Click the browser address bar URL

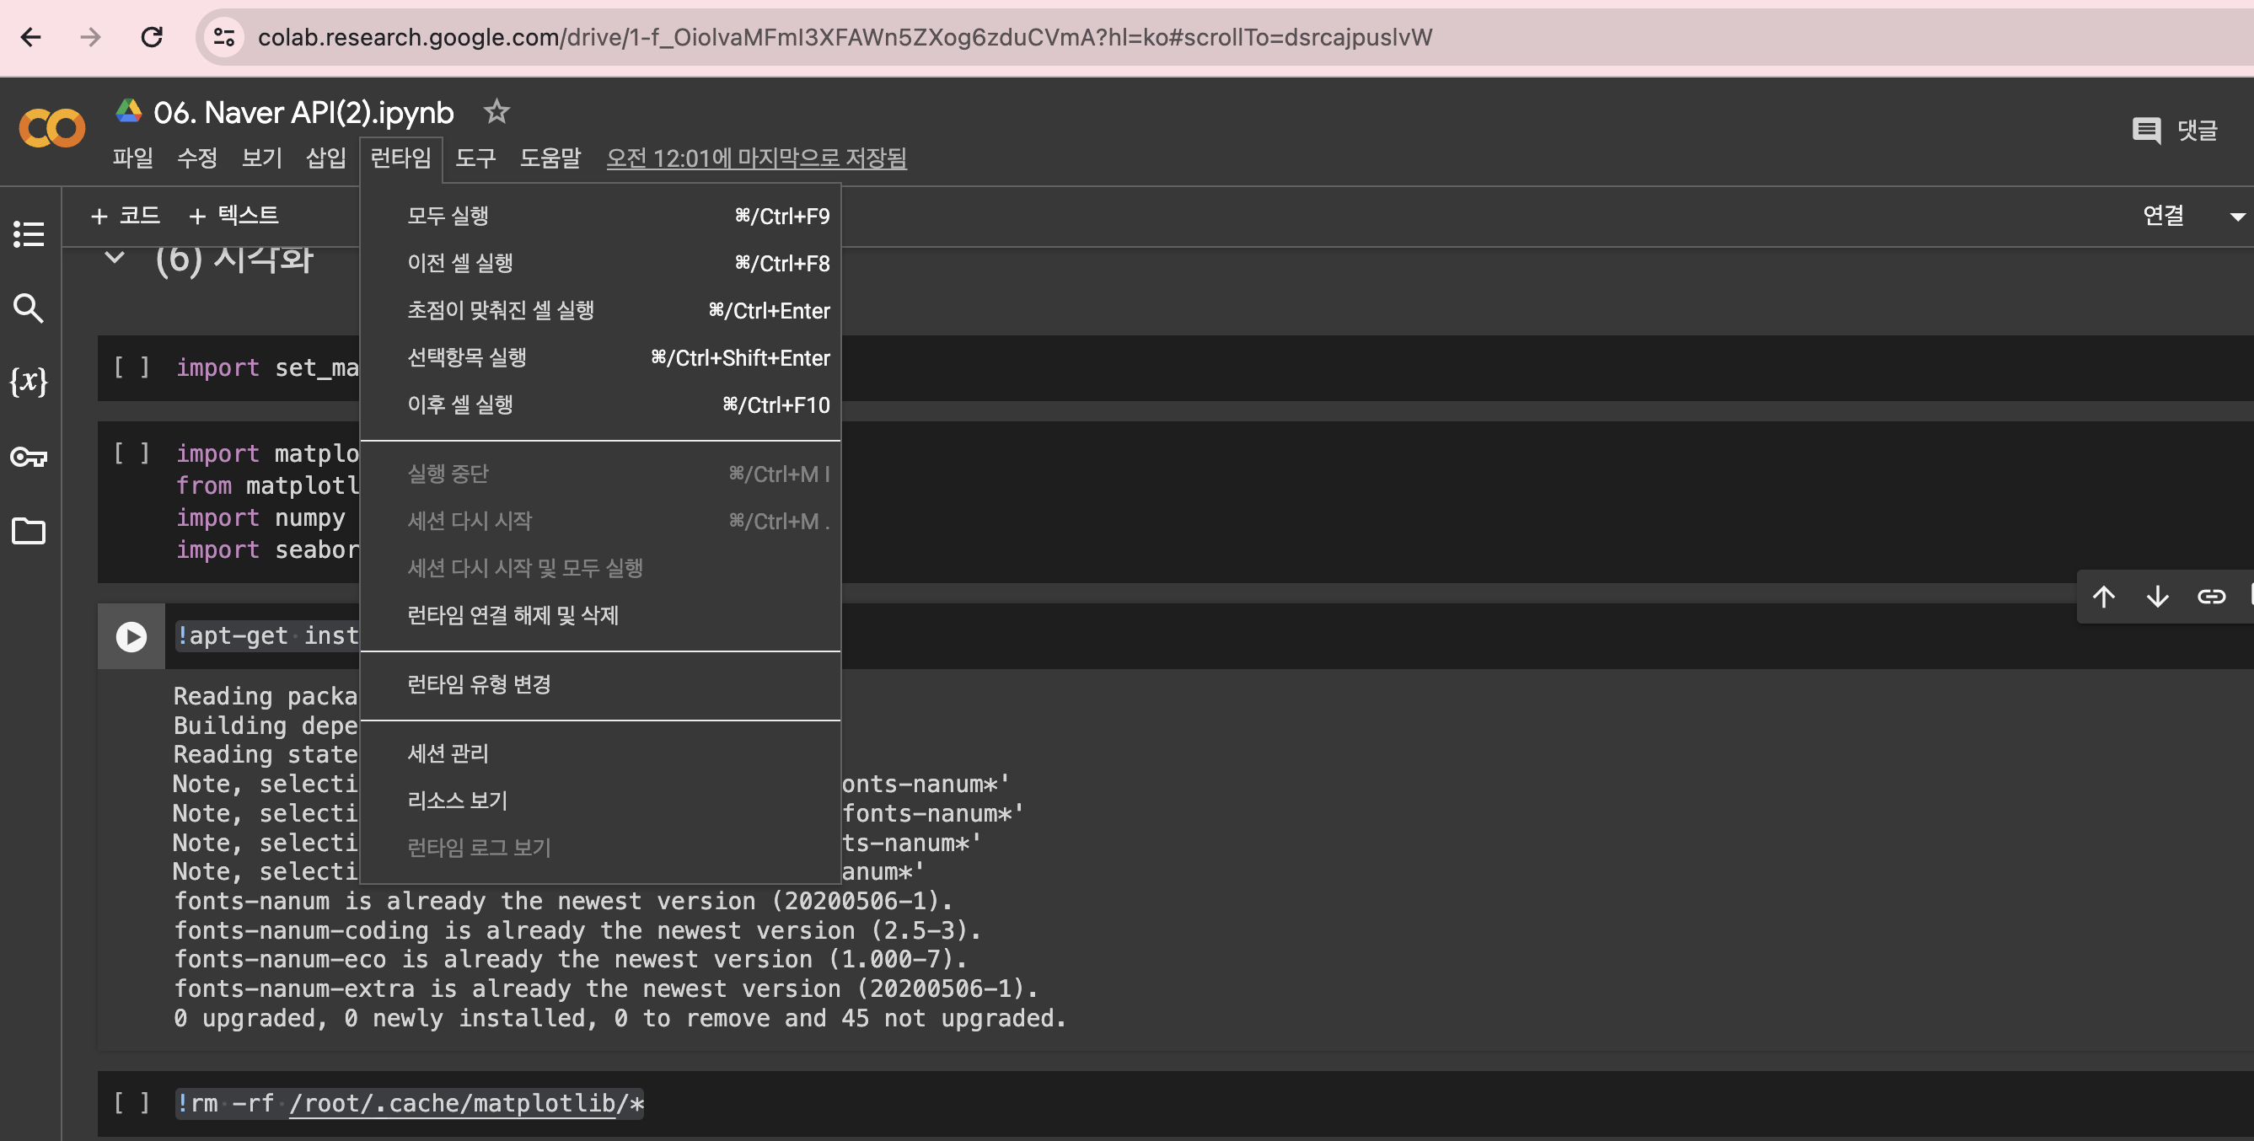point(845,37)
